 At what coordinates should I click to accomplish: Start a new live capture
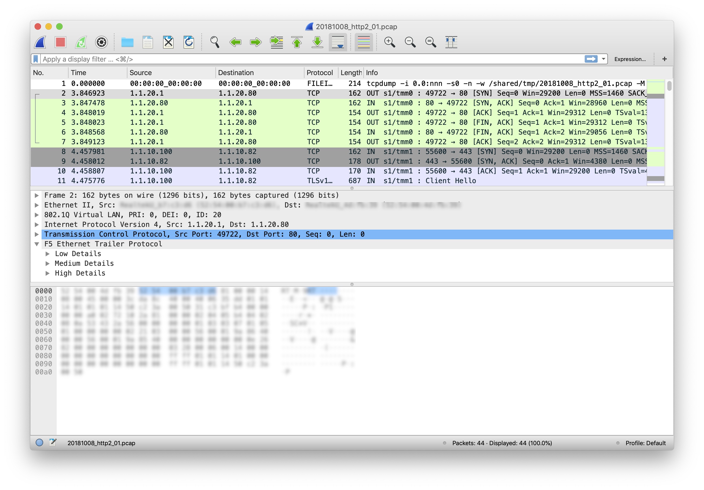click(40, 42)
